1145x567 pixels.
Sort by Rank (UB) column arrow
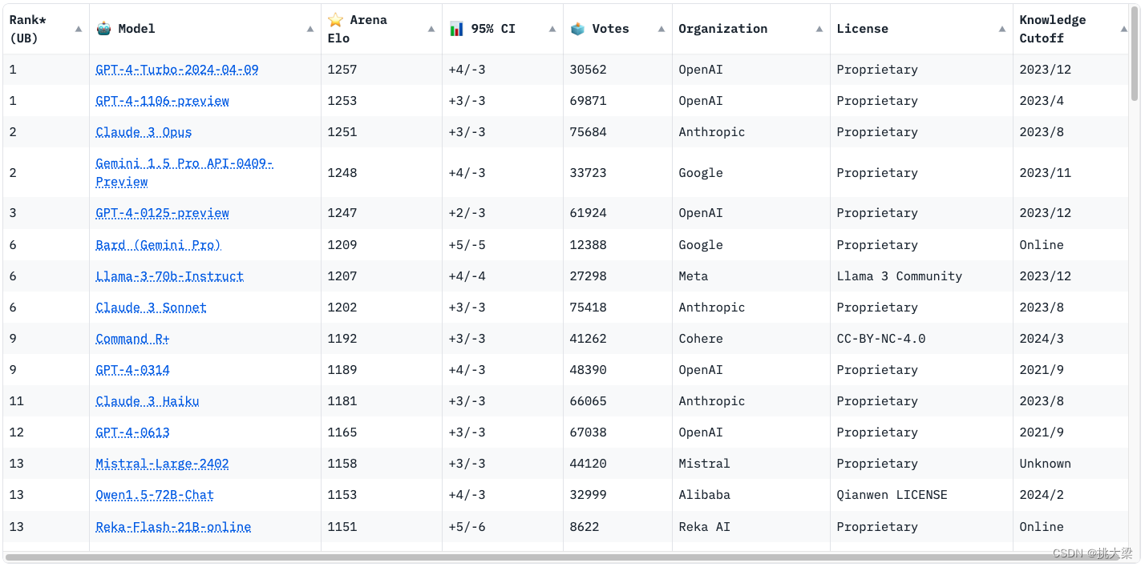click(79, 29)
